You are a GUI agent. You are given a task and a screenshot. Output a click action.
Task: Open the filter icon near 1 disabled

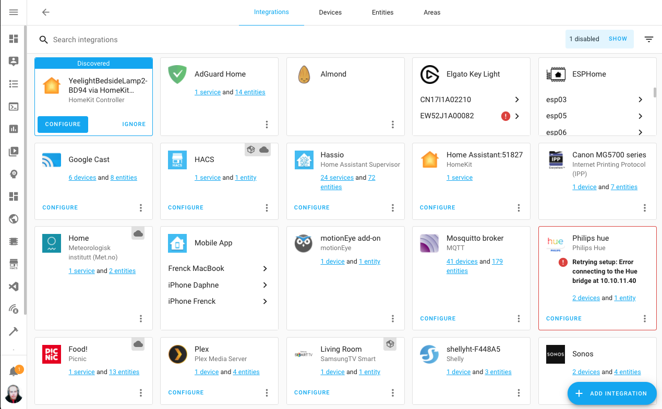point(648,39)
